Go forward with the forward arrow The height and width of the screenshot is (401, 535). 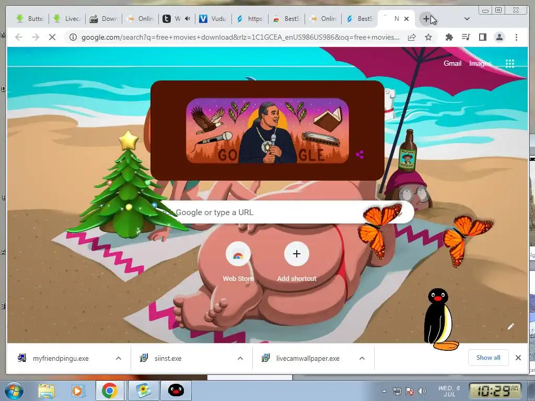point(36,37)
